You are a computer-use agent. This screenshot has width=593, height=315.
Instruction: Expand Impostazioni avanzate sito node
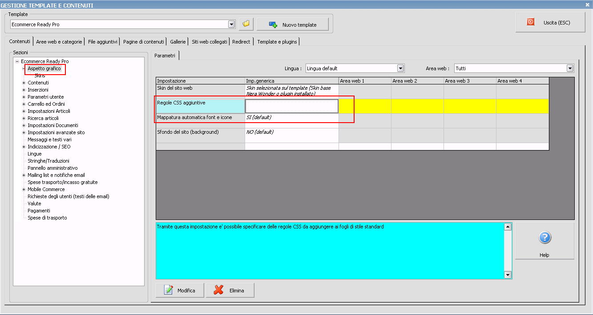click(x=24, y=132)
